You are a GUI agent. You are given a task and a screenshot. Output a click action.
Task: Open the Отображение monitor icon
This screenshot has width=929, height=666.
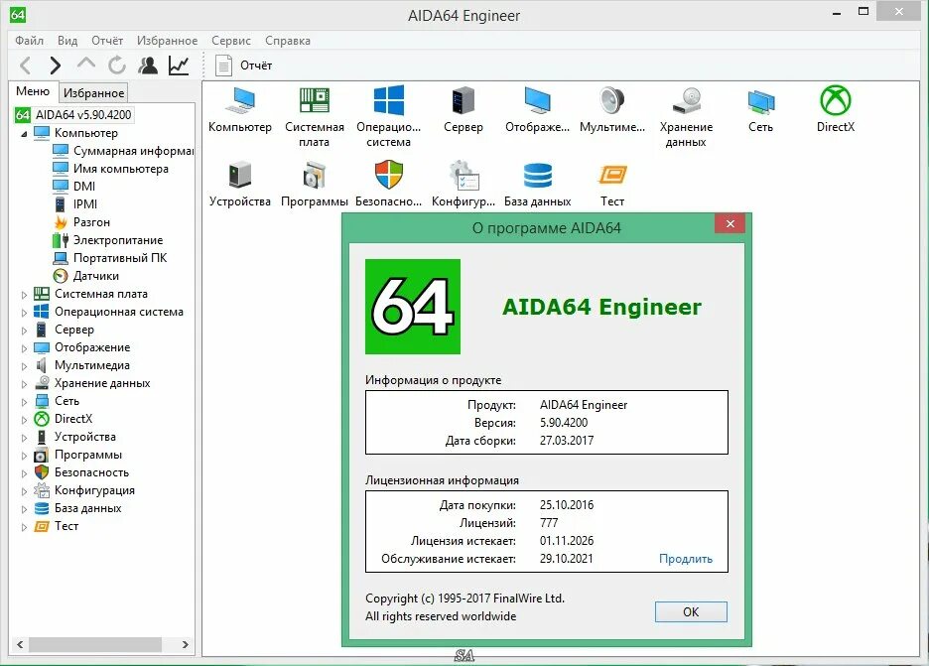coord(537,100)
